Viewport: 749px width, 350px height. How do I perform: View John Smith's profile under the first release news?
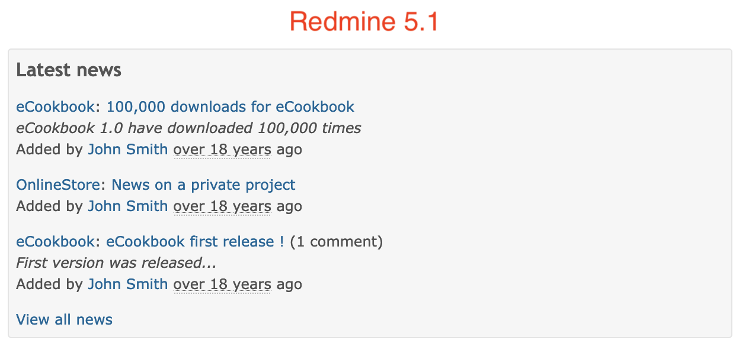coord(127,284)
